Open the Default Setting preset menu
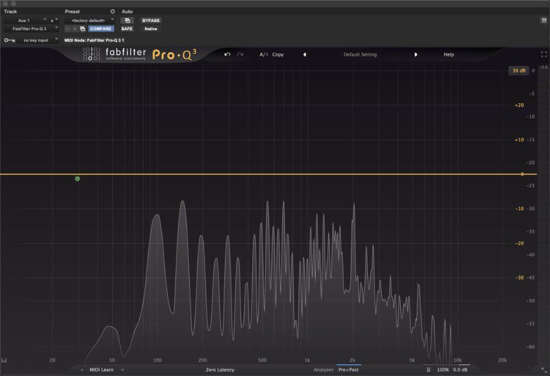 (360, 55)
